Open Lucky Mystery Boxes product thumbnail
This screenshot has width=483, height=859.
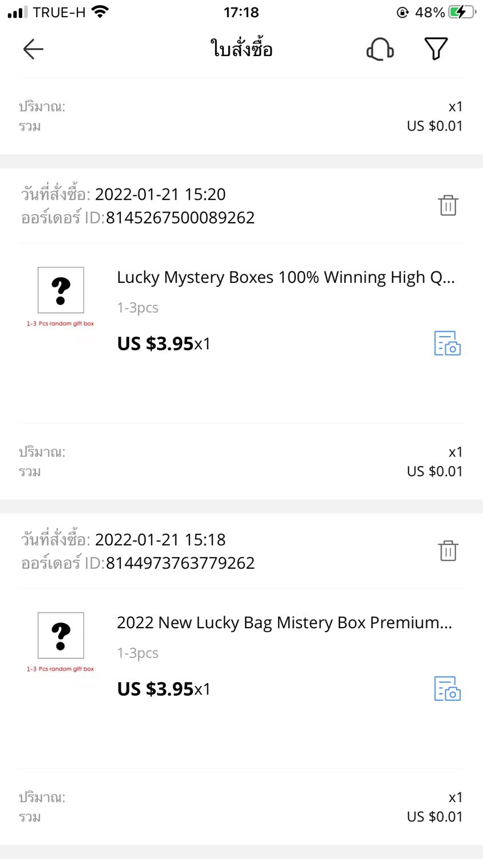coord(61,297)
